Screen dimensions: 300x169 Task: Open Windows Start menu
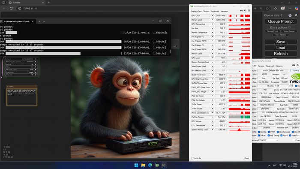coord(136,165)
